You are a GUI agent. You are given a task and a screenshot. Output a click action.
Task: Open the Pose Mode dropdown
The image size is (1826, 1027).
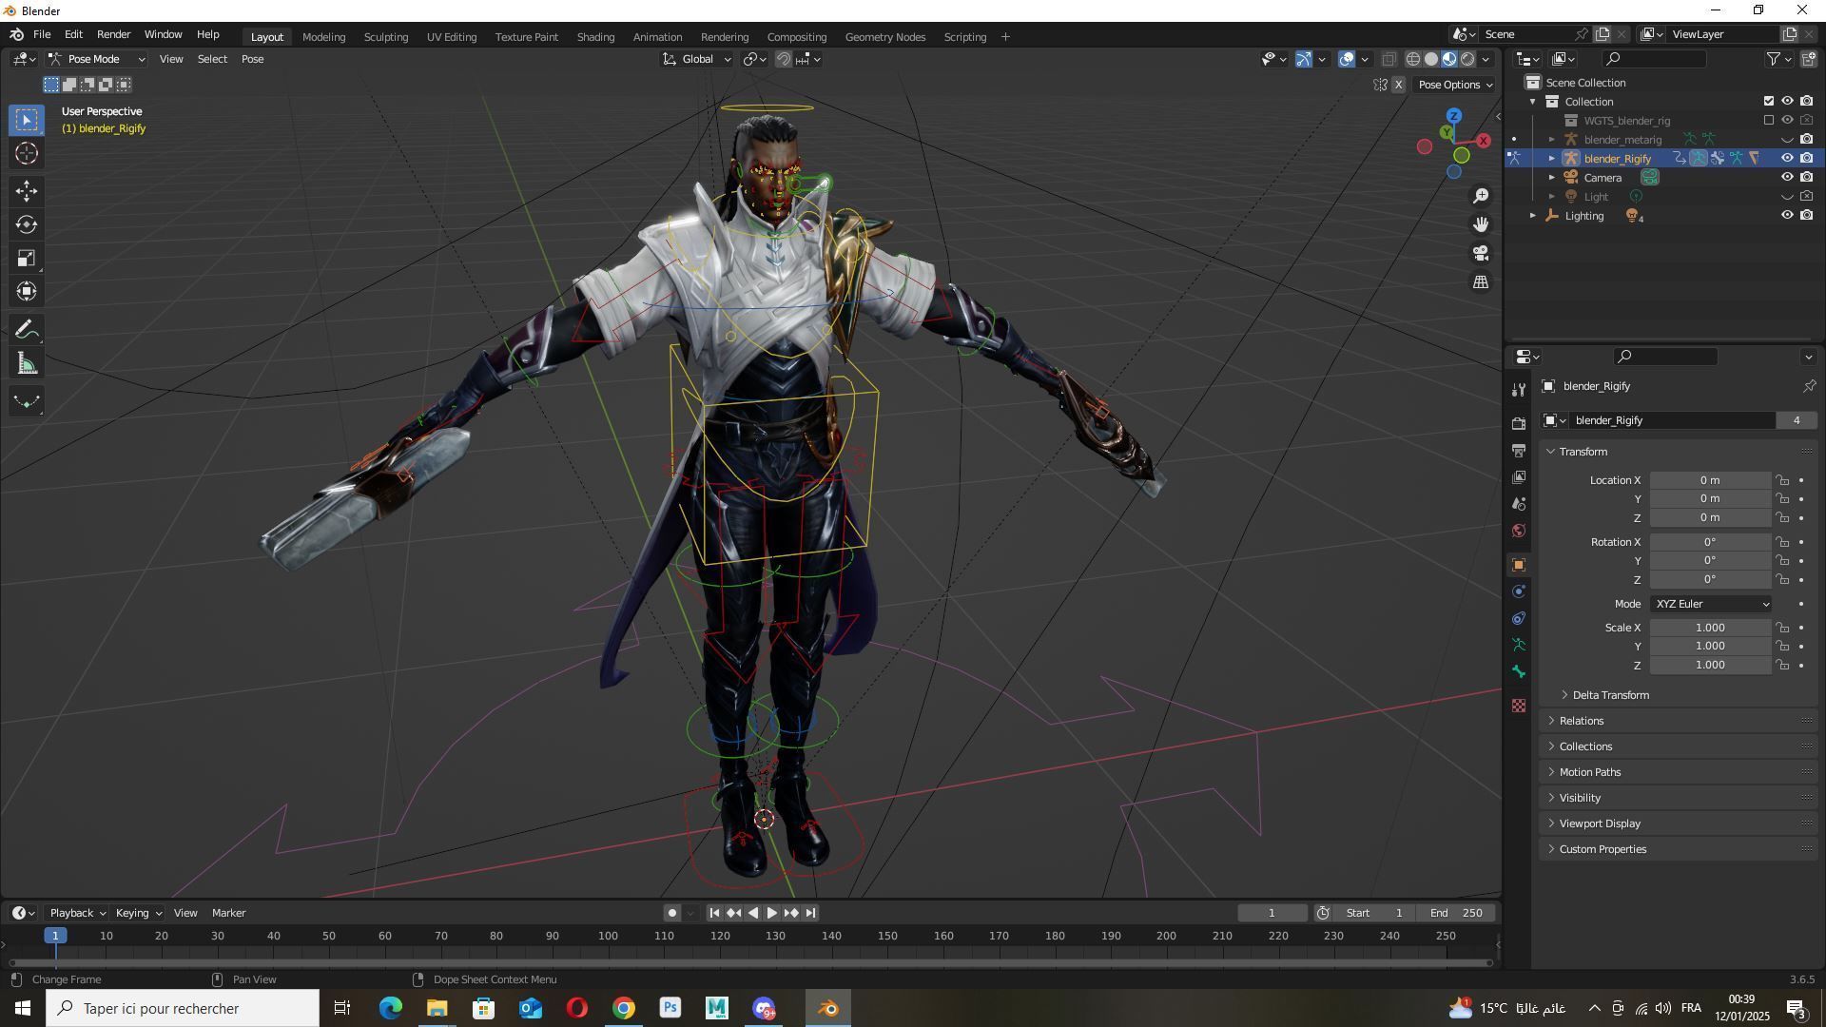[x=97, y=59]
